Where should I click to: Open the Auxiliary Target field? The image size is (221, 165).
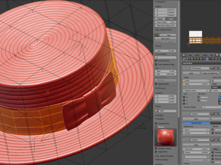coord(211,107)
